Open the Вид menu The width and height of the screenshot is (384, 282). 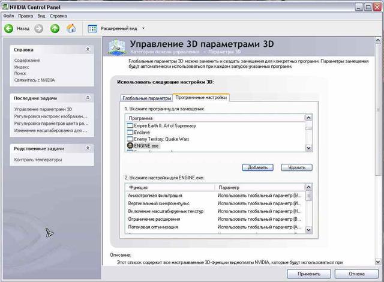[x=41, y=16]
